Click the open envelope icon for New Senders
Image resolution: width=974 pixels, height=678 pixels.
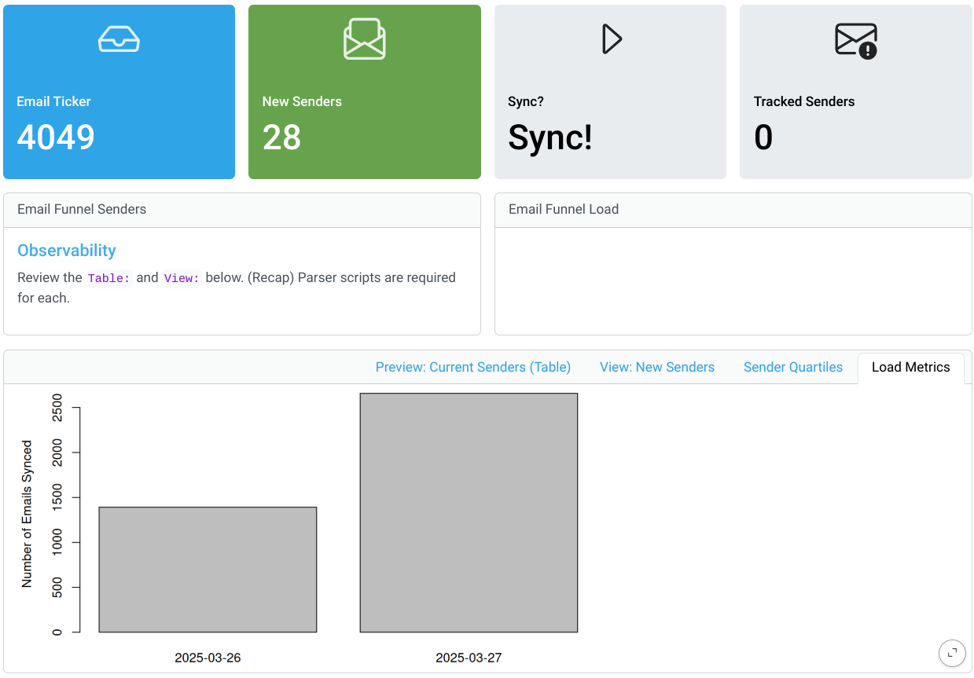pyautogui.click(x=364, y=38)
